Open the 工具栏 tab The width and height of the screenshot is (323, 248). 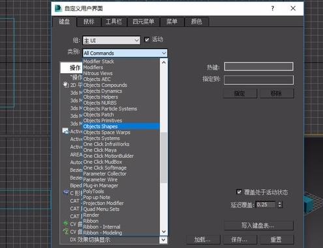114,22
